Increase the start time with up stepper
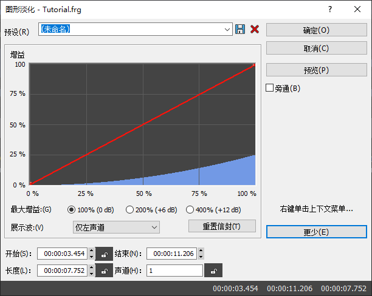This screenshot has width=372, height=296. [92, 251]
